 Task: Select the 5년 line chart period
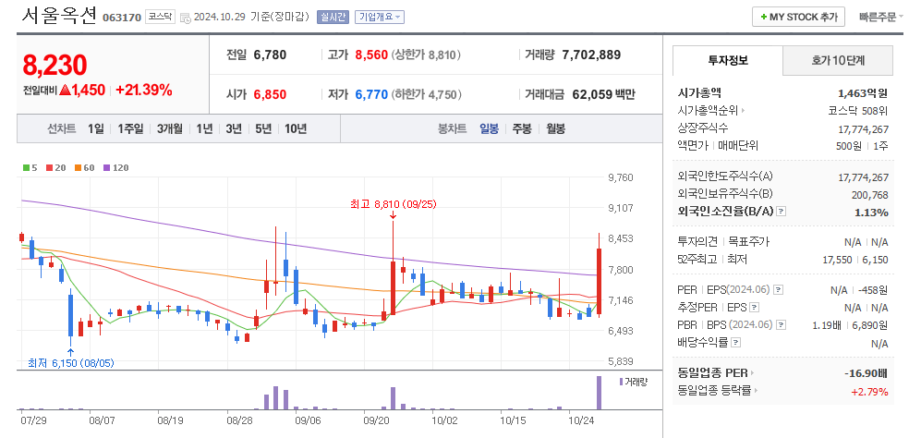[x=263, y=128]
